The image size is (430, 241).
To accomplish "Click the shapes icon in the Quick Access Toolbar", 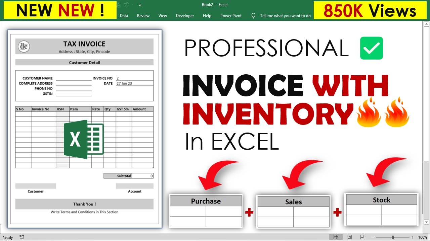I will (x=127, y=5).
